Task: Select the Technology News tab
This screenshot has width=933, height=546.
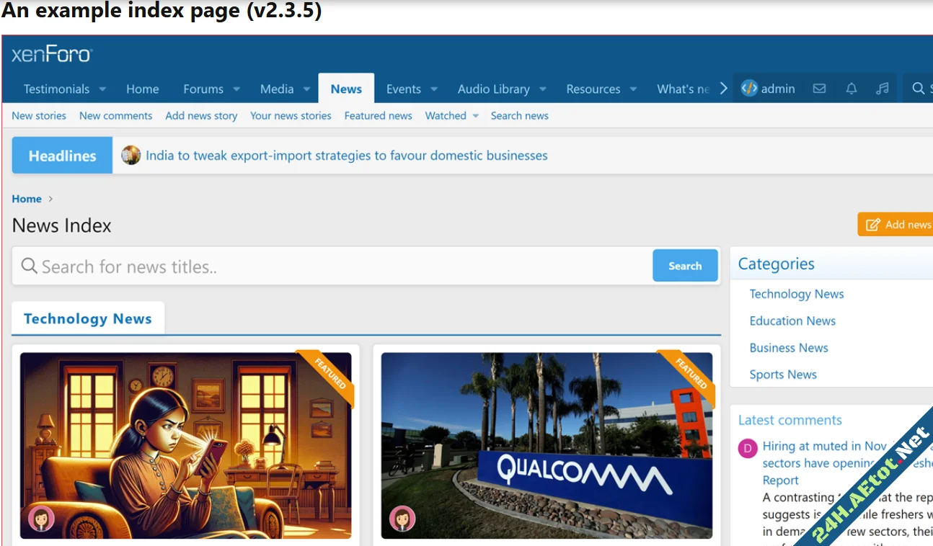Action: point(88,319)
